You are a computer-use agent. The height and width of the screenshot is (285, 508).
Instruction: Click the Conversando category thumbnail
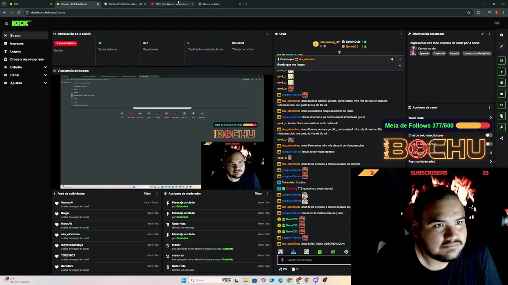tap(413, 51)
